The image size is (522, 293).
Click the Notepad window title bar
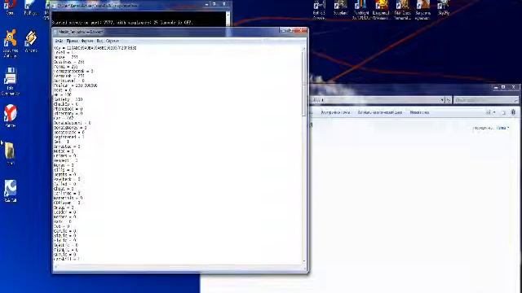pos(166,32)
